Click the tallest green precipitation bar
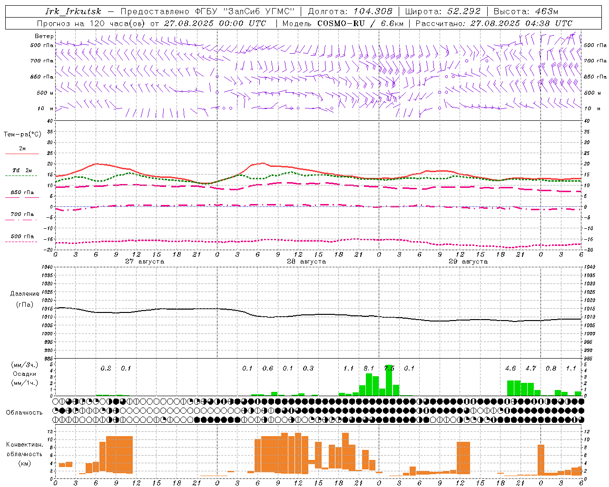The width and height of the screenshot is (609, 487). click(x=389, y=380)
